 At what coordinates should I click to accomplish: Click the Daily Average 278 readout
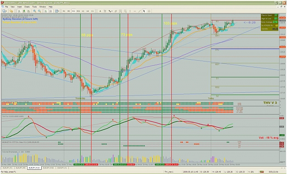[x=270, y=22]
